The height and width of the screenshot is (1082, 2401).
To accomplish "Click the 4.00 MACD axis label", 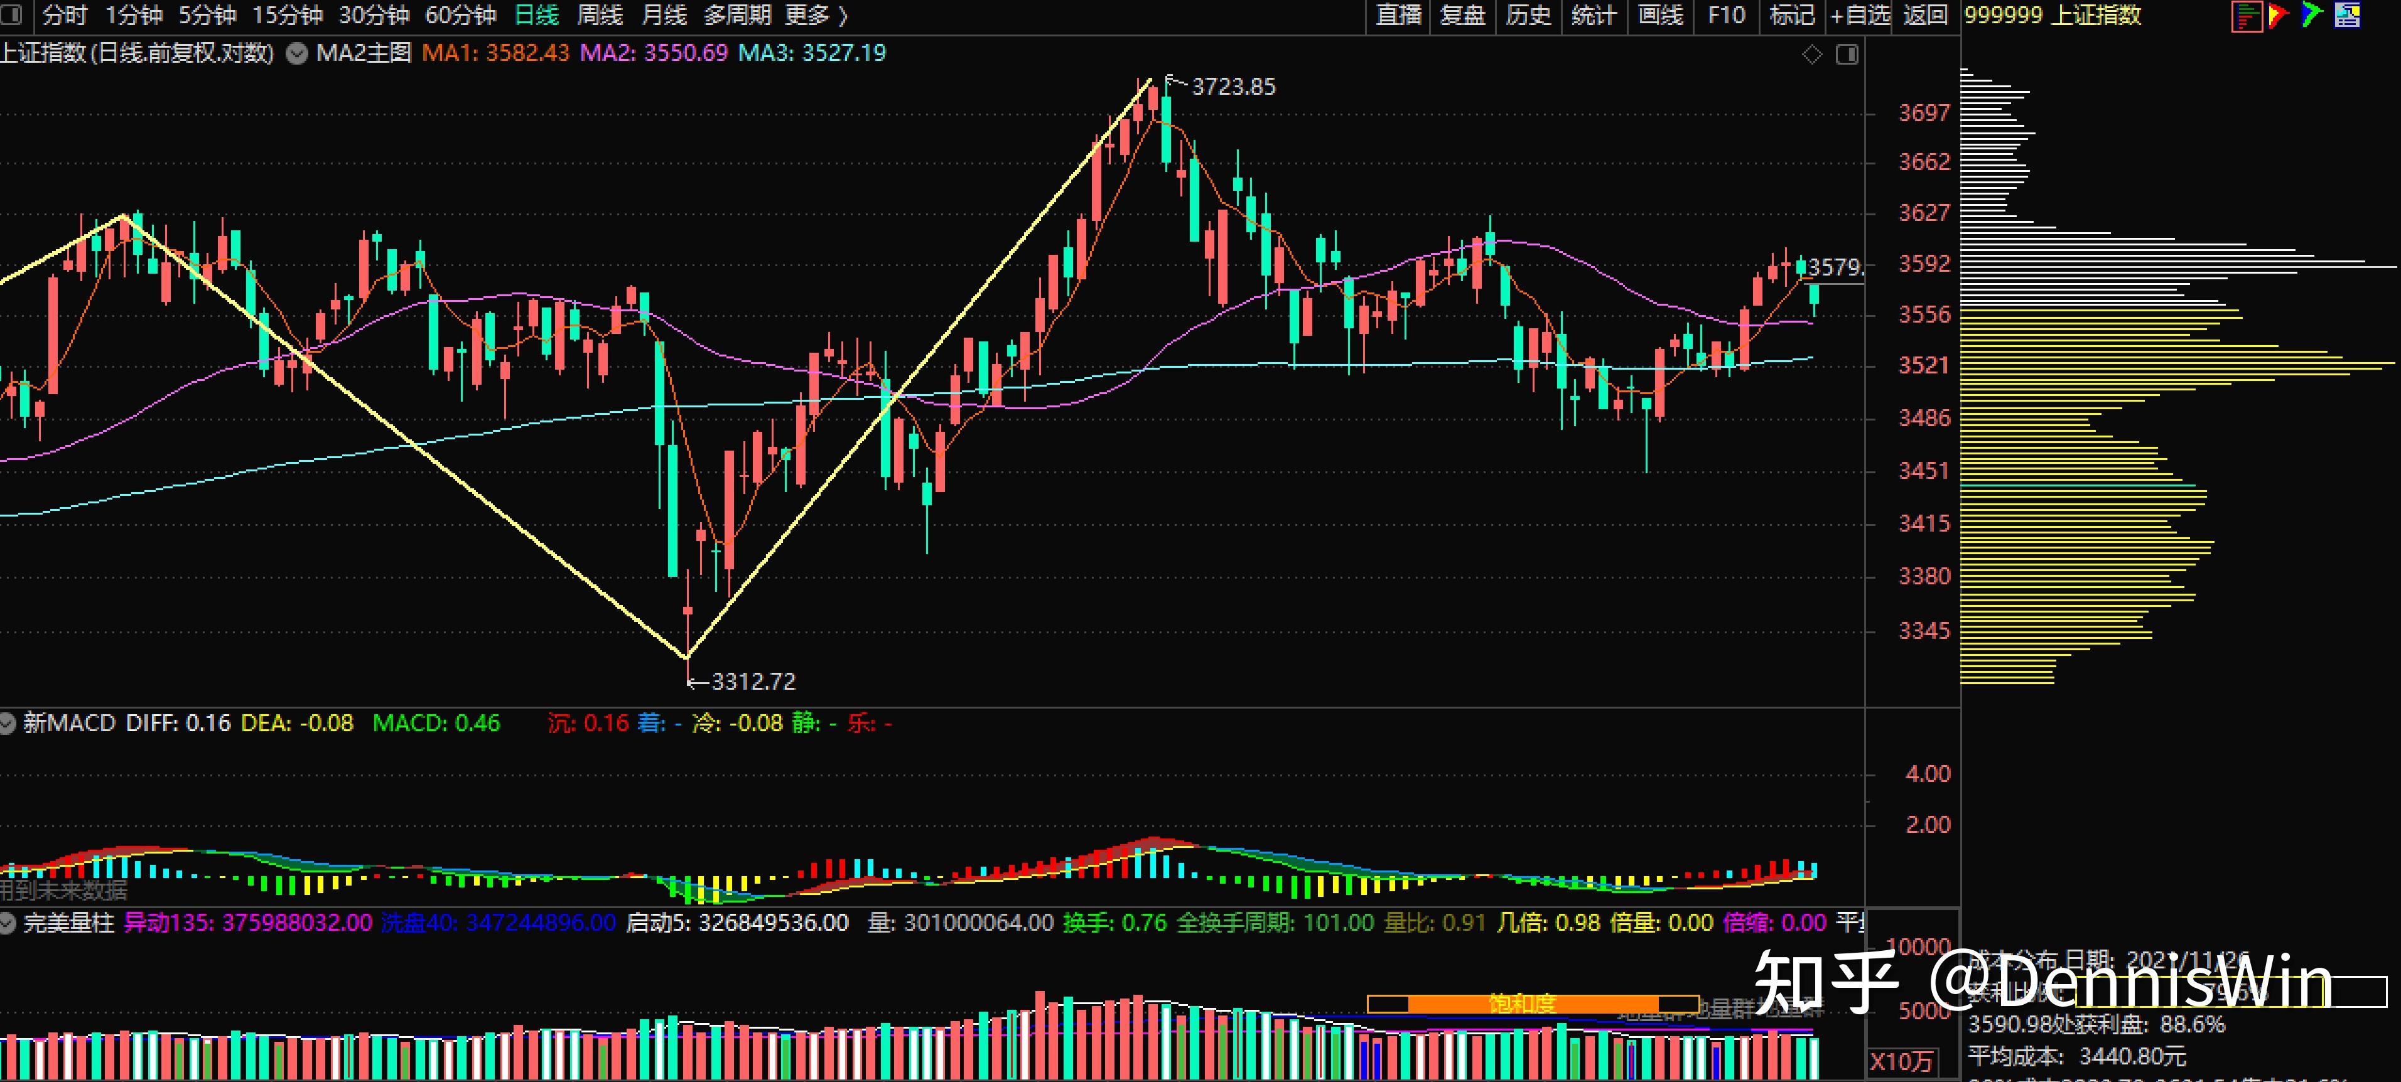I will pyautogui.click(x=1928, y=773).
